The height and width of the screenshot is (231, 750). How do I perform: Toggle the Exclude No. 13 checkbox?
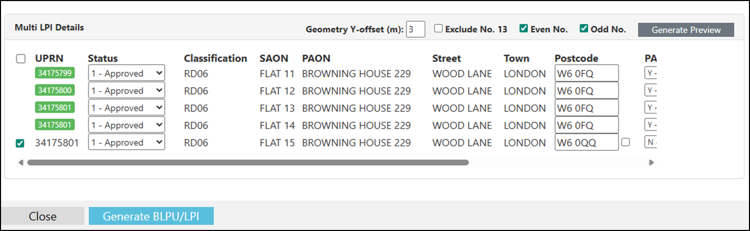pyautogui.click(x=439, y=29)
